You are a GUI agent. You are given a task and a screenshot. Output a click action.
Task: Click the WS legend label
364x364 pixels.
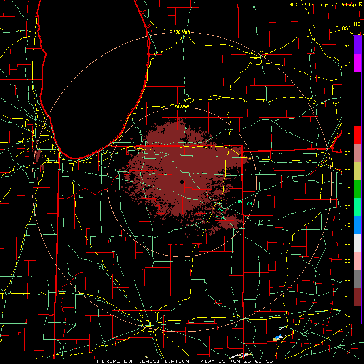(347, 225)
